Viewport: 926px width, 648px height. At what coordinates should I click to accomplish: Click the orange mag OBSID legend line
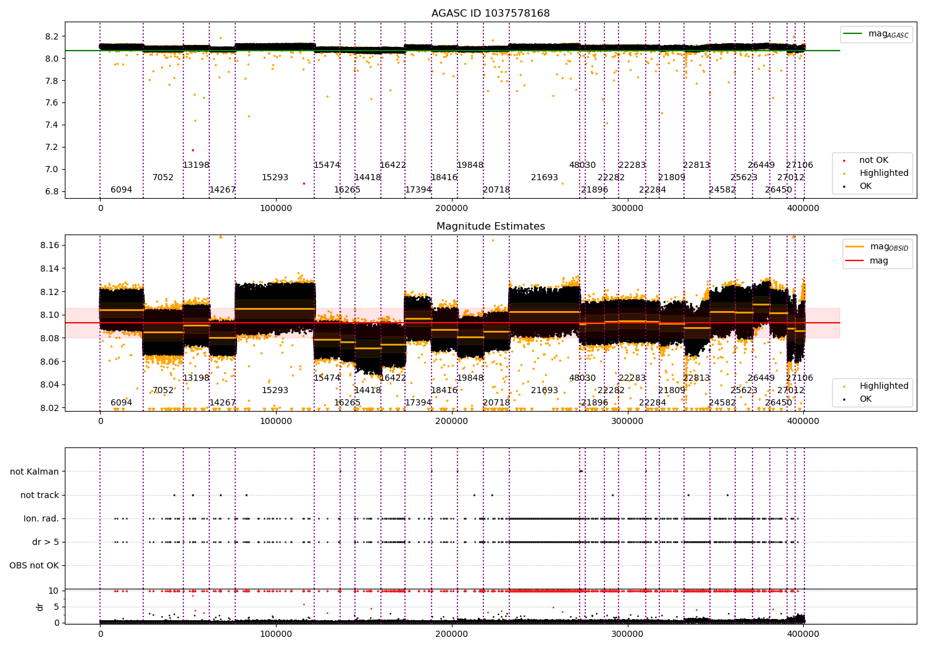point(855,247)
